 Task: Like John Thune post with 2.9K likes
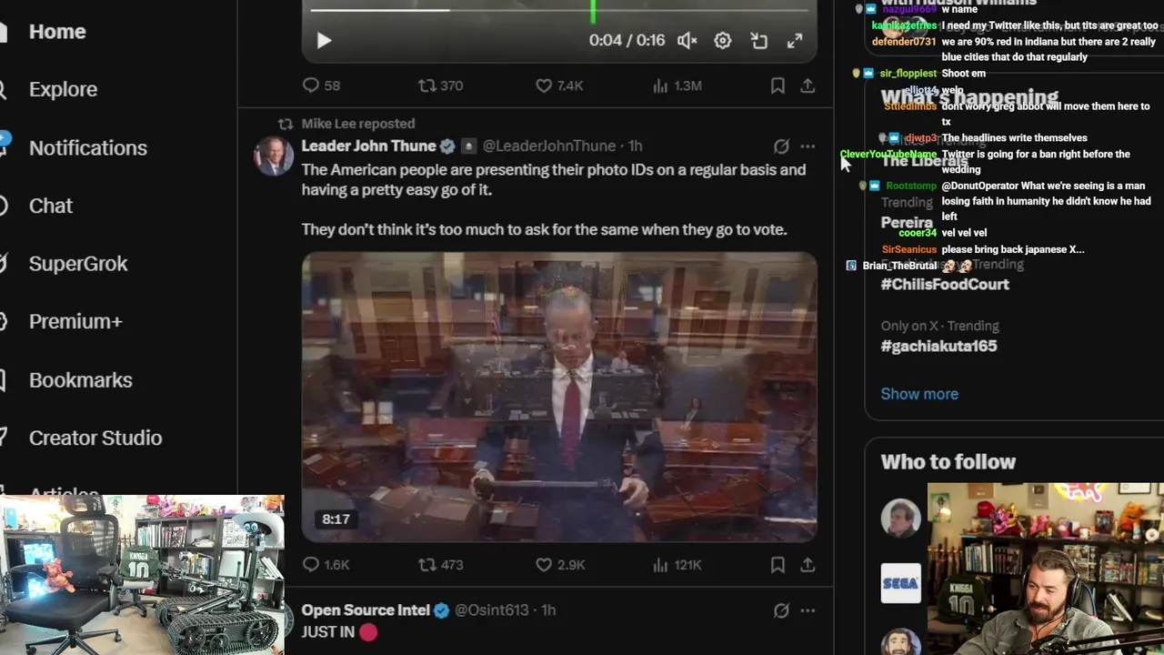pyautogui.click(x=560, y=565)
